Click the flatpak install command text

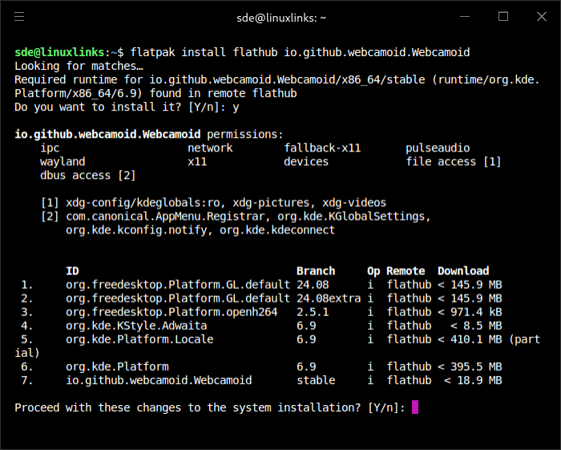(300, 52)
